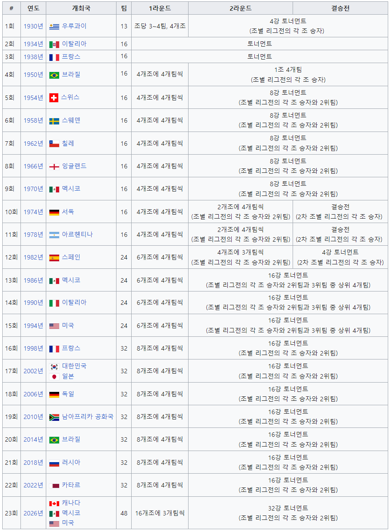Open the 칠레 link
Viewport: 390px width, 531px height.
[x=68, y=143]
